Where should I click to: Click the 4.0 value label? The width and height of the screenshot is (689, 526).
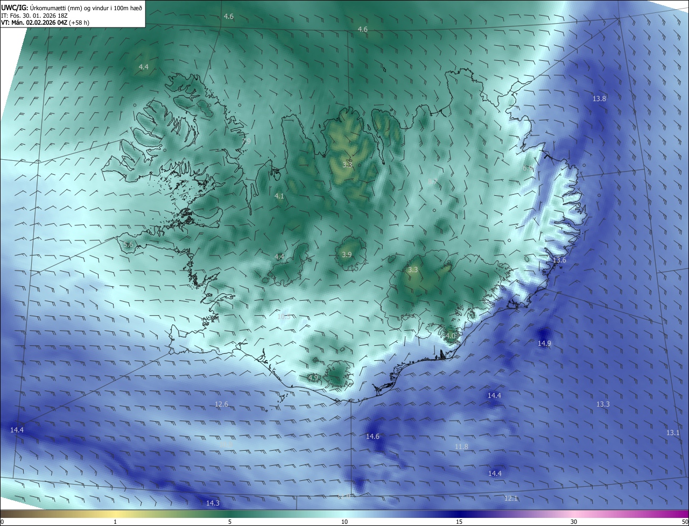pyautogui.click(x=451, y=336)
